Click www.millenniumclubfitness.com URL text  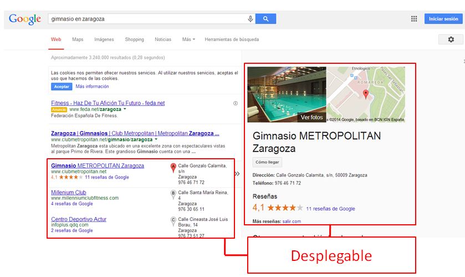coord(85,198)
